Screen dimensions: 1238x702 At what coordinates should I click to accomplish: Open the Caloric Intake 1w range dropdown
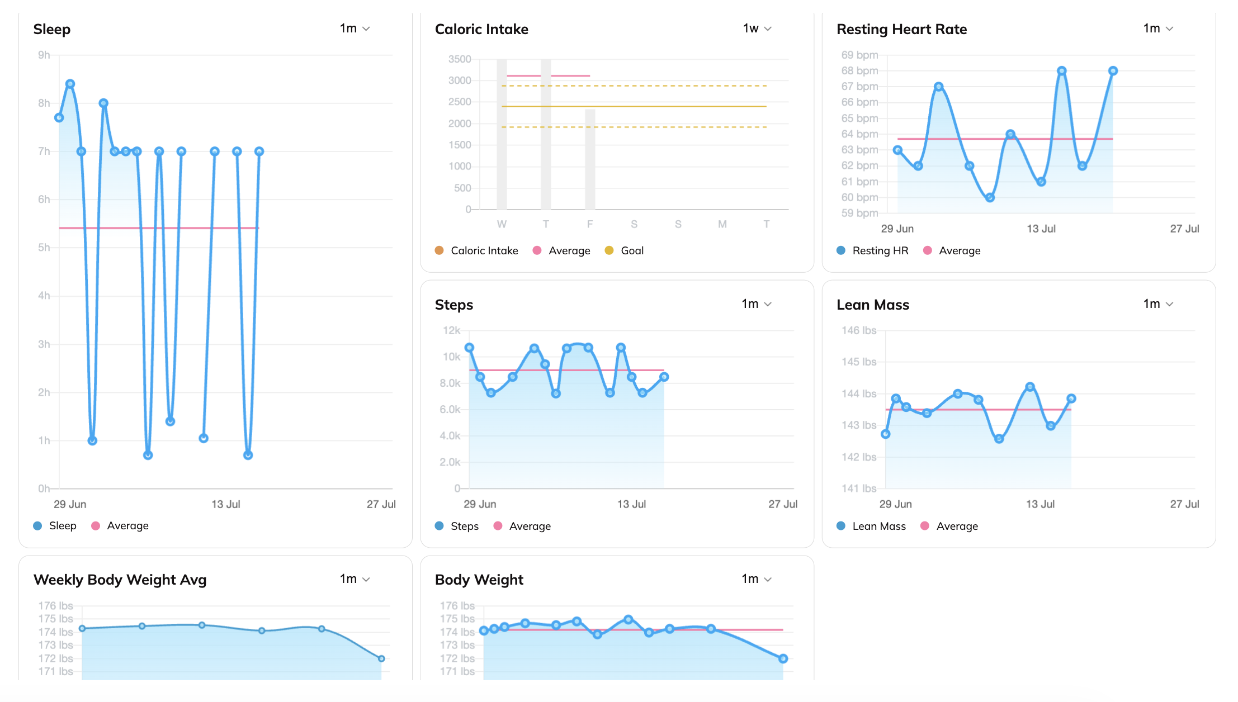click(757, 29)
